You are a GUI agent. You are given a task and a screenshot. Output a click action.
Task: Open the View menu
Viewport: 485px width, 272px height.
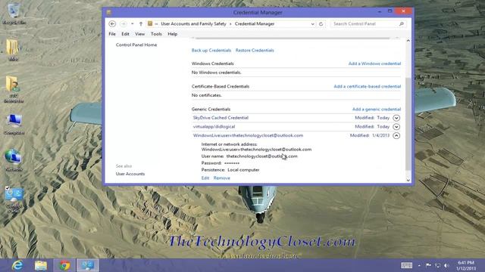click(139, 34)
